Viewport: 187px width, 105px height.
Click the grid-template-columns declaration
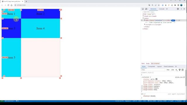[x=157, y=81]
